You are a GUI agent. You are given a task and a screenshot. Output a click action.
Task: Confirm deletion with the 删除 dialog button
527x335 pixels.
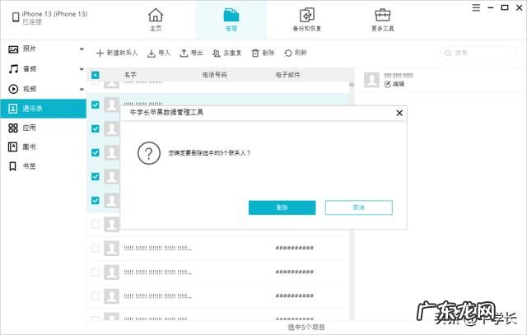coord(282,207)
